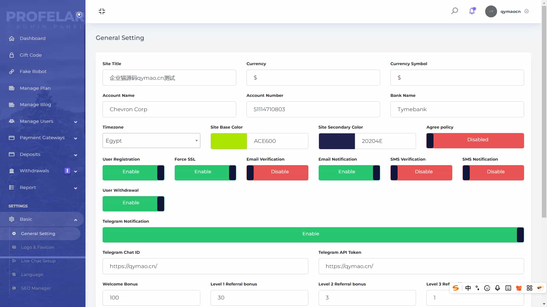Open Logo & Favicon settings page

point(38,247)
